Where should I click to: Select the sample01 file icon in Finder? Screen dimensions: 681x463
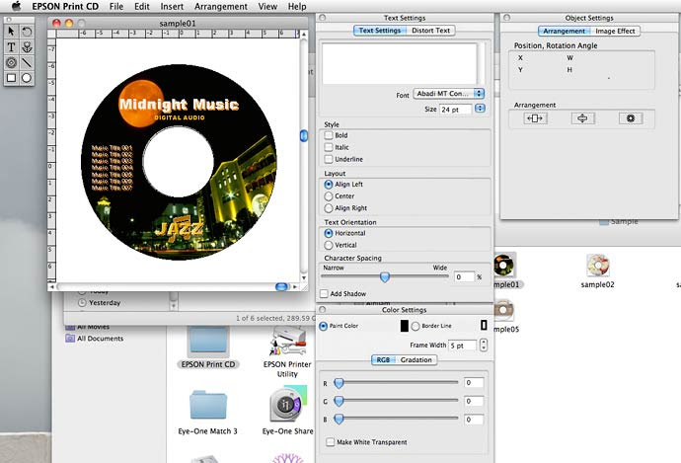pos(505,265)
